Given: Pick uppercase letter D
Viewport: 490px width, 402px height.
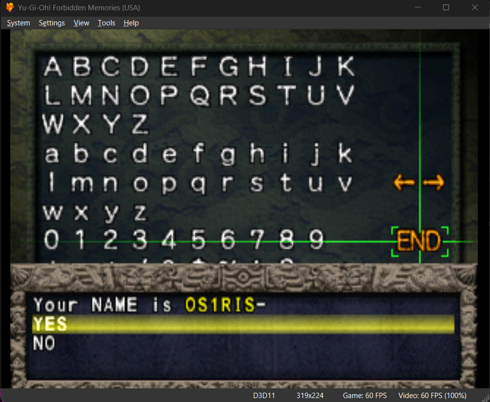Looking at the screenshot, I should (x=139, y=66).
